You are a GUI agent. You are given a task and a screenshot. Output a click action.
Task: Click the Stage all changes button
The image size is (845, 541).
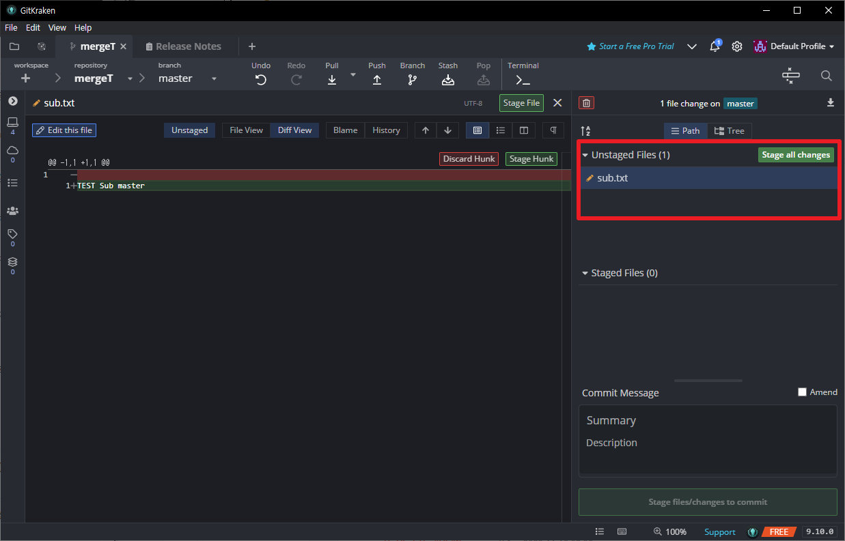pyautogui.click(x=796, y=155)
